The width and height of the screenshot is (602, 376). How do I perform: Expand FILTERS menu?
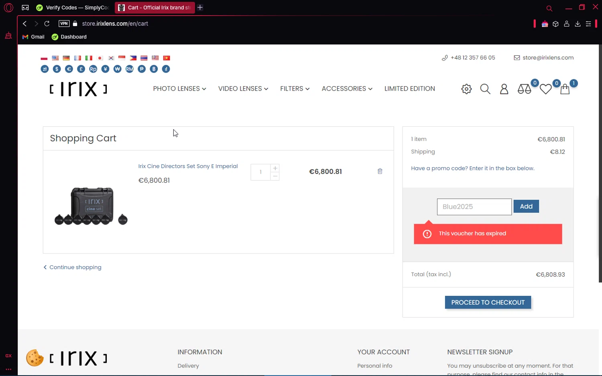295,89
